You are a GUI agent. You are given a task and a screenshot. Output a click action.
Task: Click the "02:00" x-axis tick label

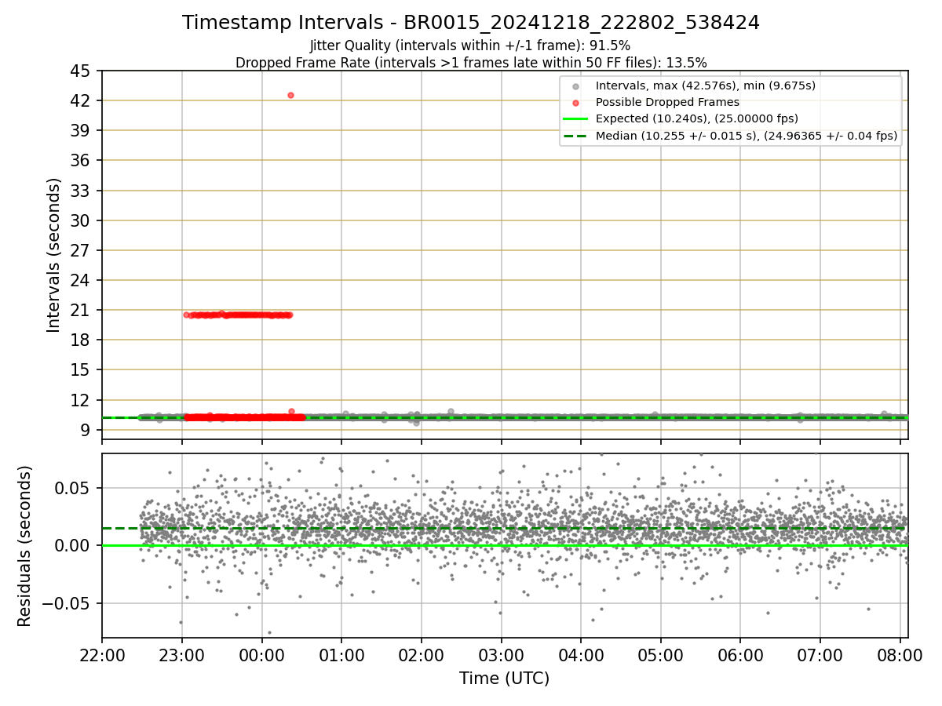point(422,654)
